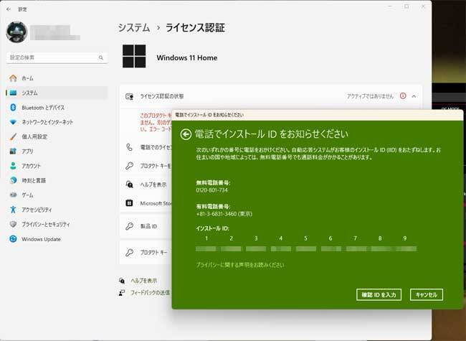Click the dialog's circled back arrow
The image size is (466, 341).
point(186,134)
